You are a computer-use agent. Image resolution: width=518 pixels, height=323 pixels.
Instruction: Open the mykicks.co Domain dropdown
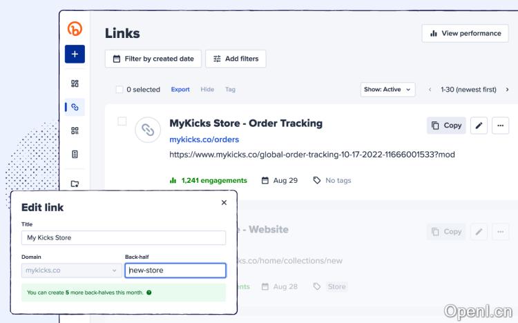tap(70, 271)
